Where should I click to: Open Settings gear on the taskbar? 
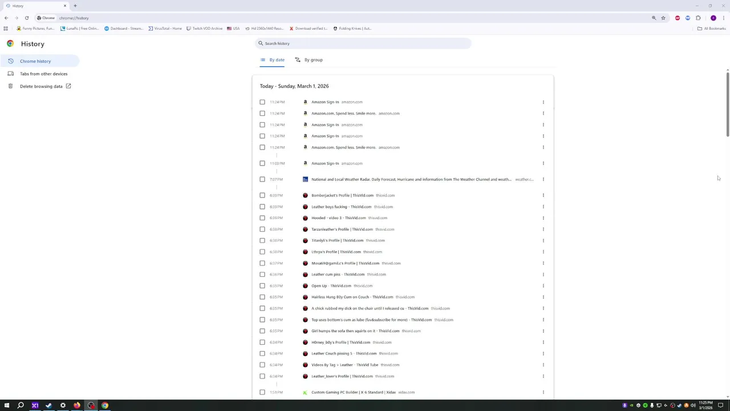63,405
